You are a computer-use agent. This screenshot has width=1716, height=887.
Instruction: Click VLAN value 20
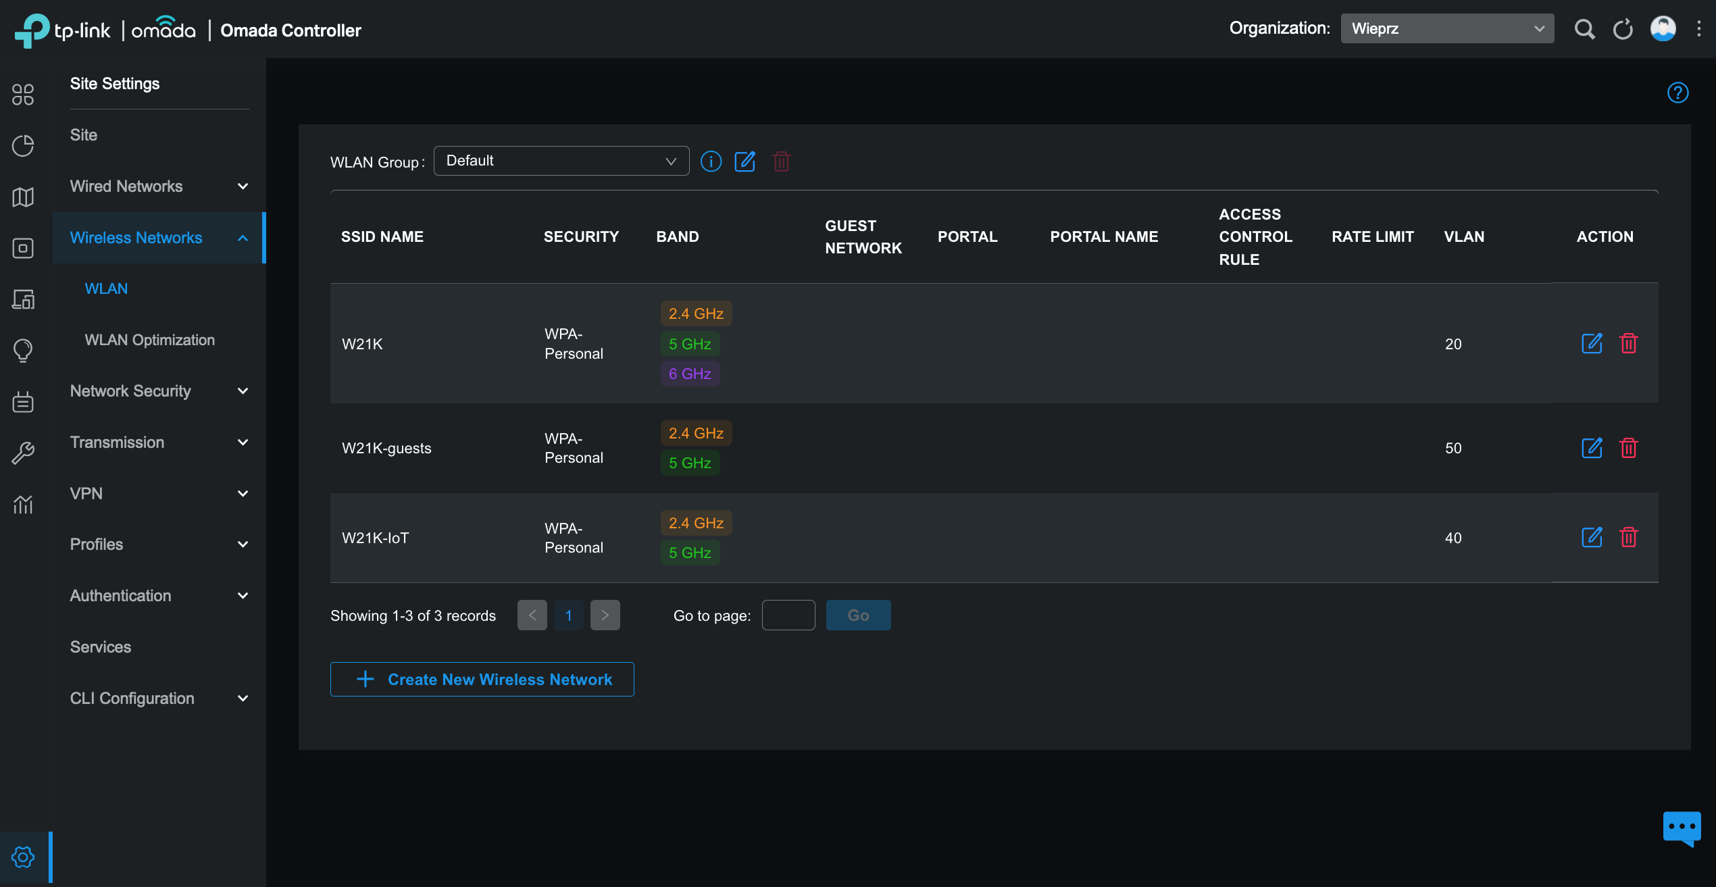point(1453,344)
